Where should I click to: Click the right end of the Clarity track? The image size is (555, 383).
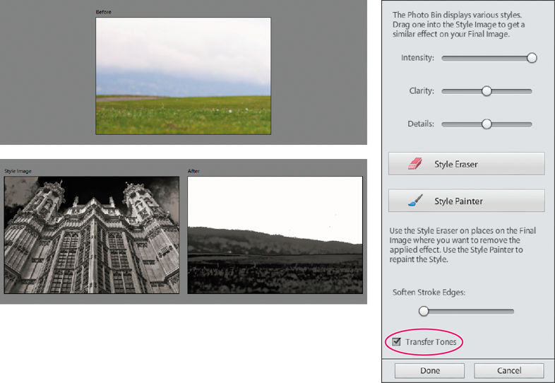click(x=530, y=91)
